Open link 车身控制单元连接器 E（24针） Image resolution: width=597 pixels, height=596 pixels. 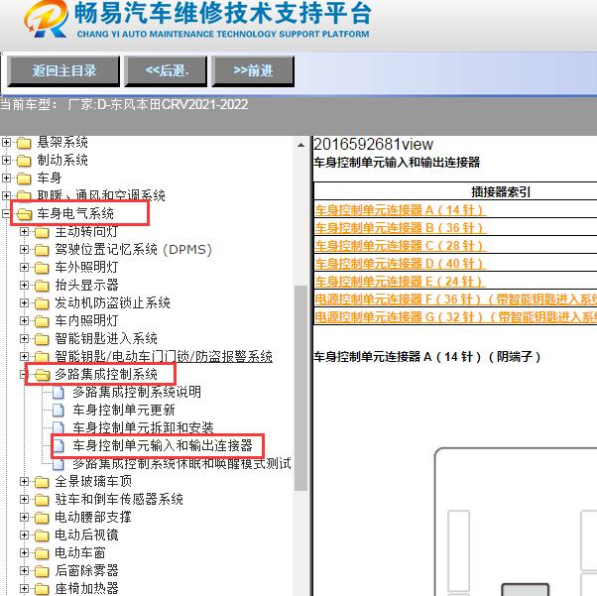pyautogui.click(x=400, y=282)
